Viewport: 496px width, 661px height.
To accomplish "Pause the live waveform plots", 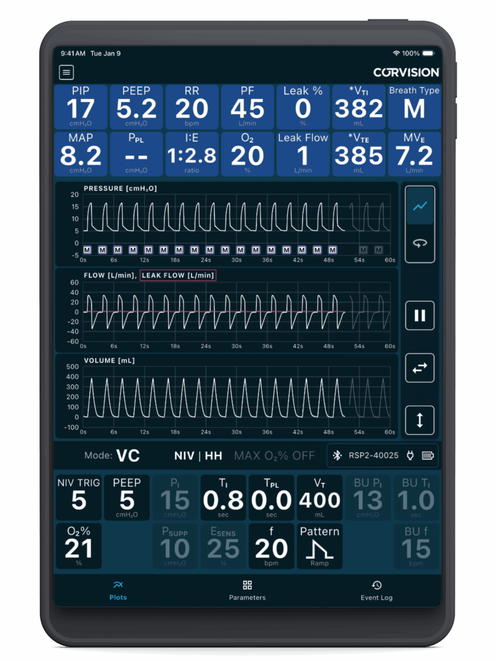I will pos(420,316).
